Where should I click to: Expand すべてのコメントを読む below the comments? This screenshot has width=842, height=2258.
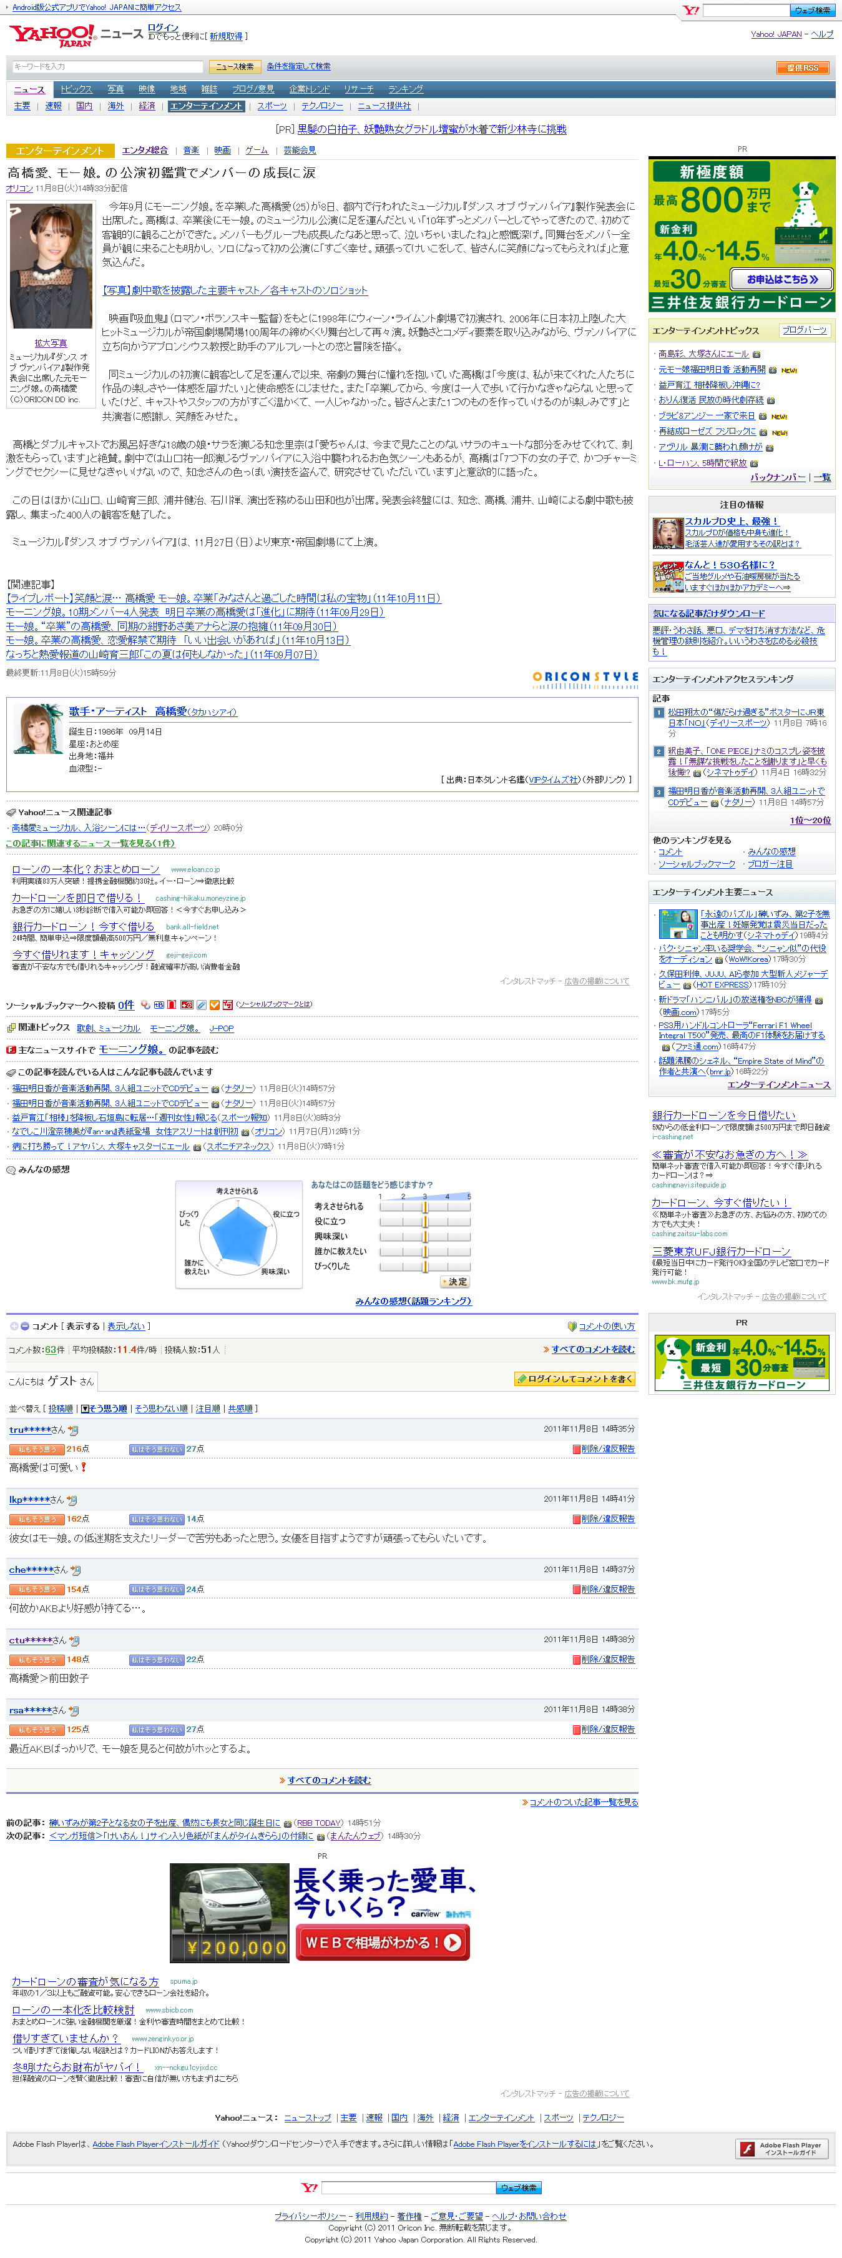pyautogui.click(x=328, y=1780)
